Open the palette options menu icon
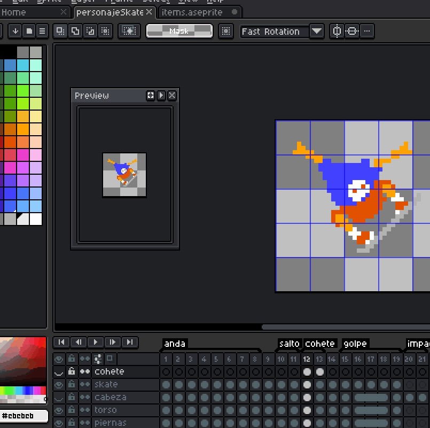 click(42, 31)
